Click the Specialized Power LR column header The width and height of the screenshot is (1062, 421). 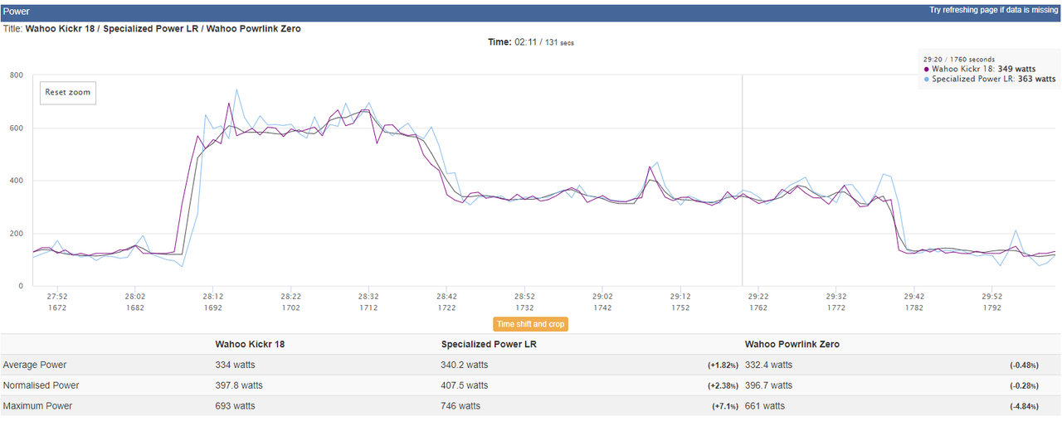click(x=489, y=344)
